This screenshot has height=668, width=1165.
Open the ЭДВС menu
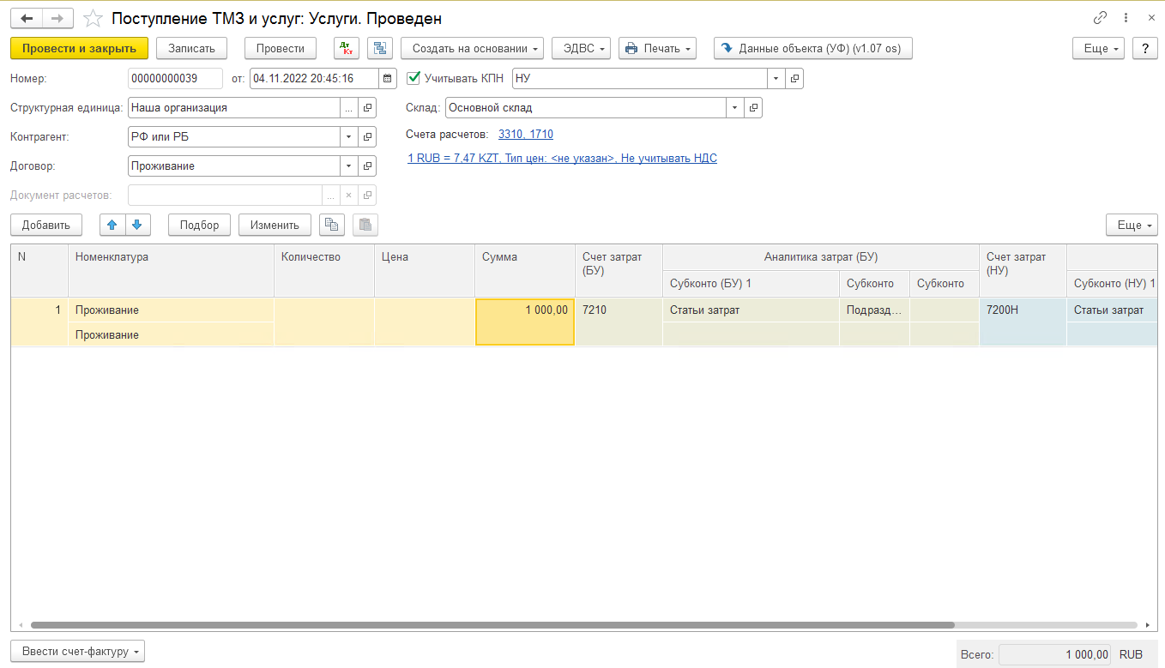pyautogui.click(x=581, y=48)
